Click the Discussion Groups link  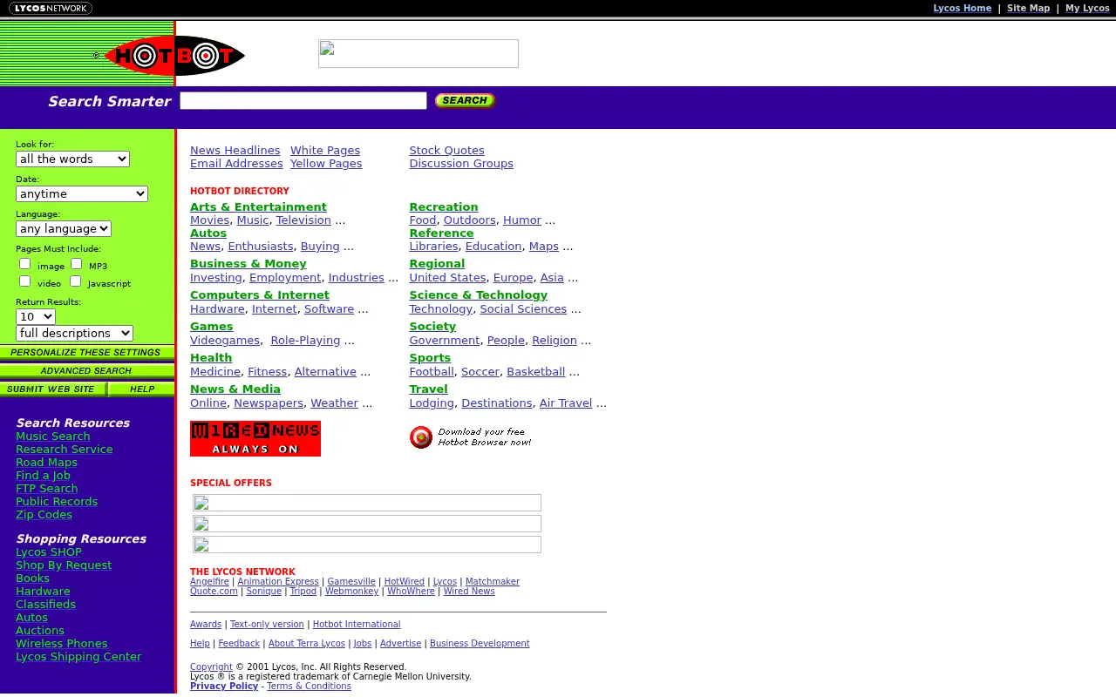click(461, 164)
